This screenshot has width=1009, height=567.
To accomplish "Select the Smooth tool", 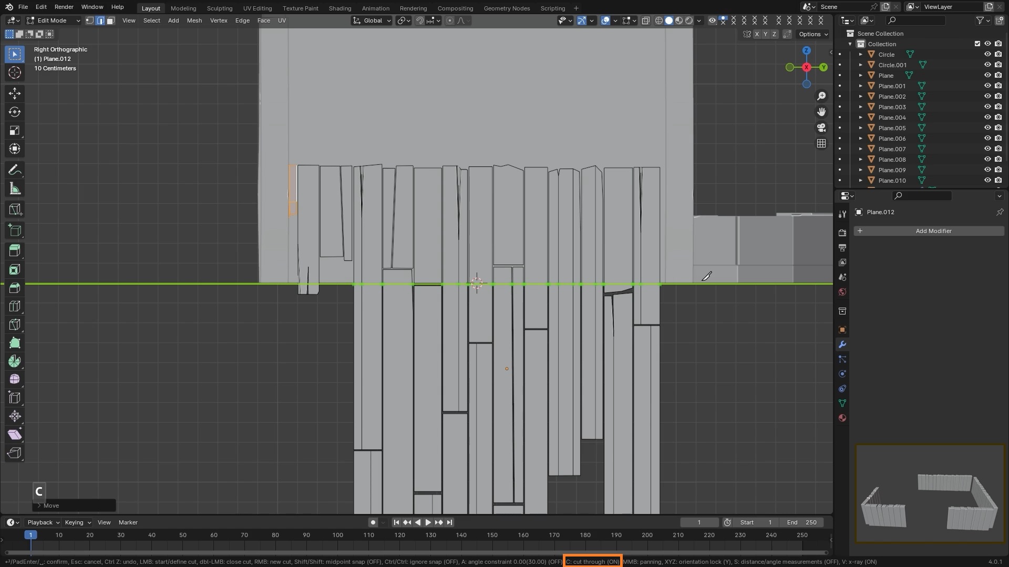I will [x=15, y=379].
